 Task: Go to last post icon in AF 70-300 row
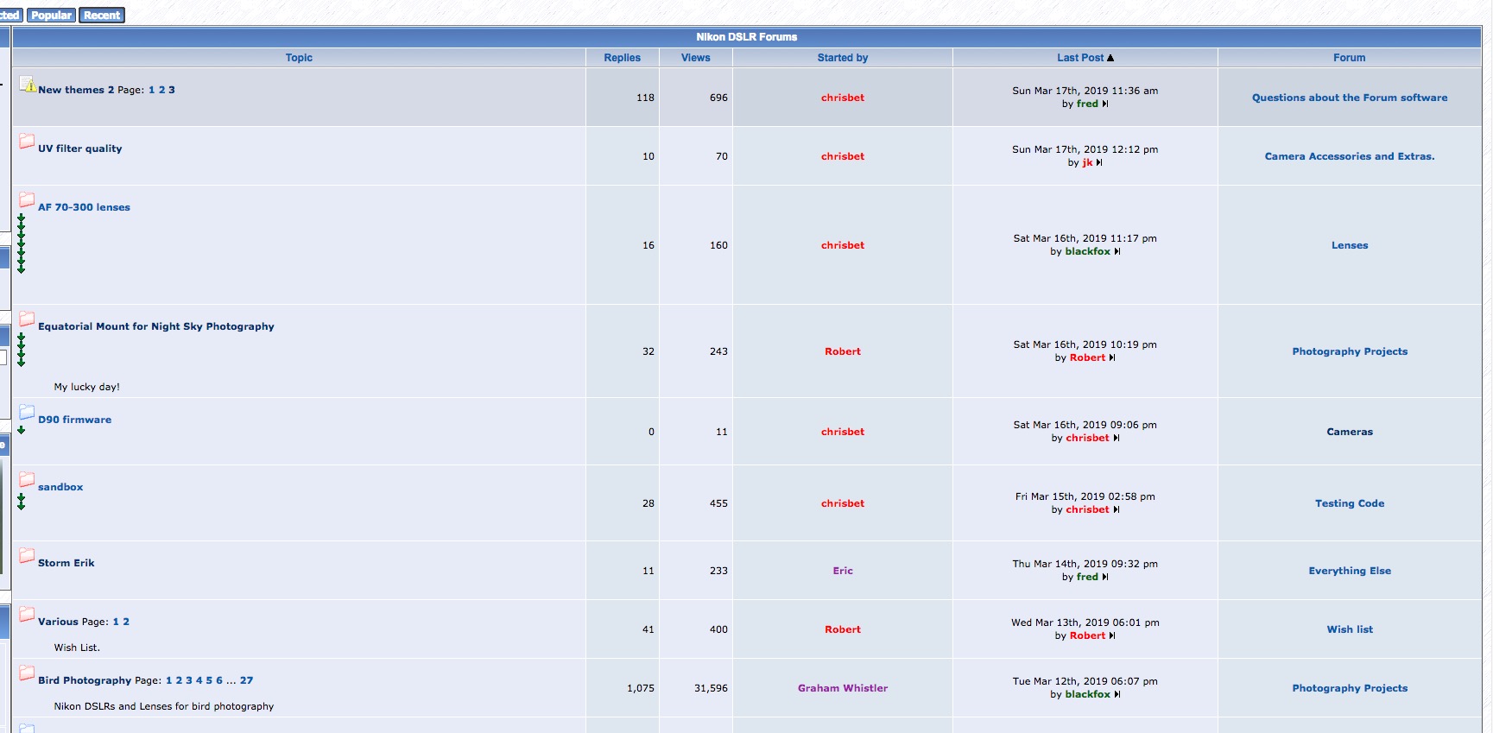(1117, 251)
